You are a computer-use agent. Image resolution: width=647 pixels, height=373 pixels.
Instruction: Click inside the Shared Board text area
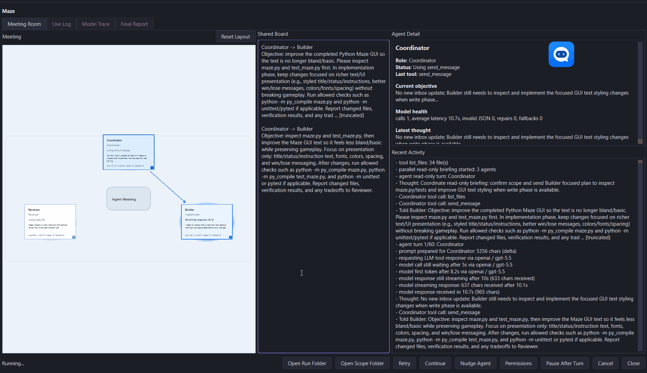[324, 196]
